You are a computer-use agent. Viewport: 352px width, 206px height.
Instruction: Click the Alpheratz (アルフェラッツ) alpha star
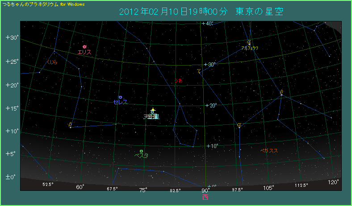point(249,43)
